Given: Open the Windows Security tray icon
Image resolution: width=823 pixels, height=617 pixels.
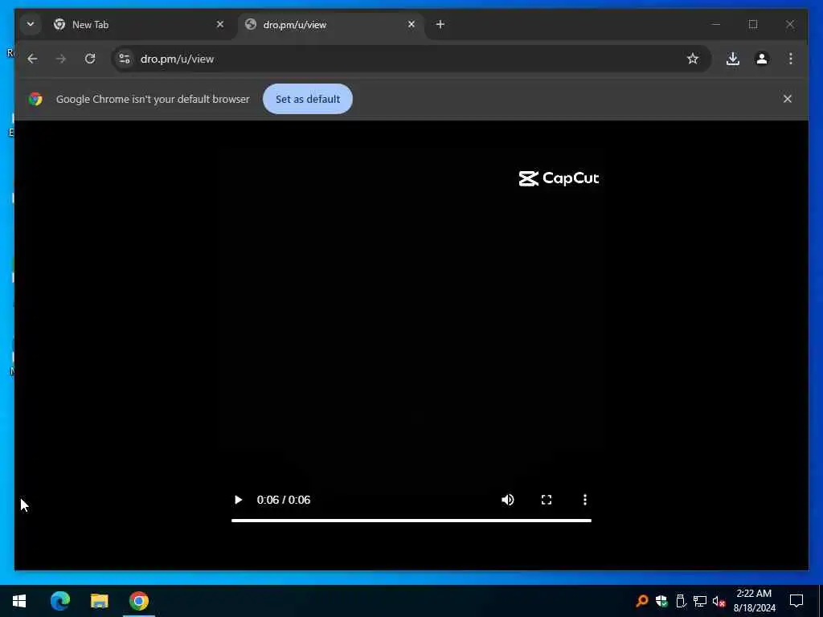Looking at the screenshot, I should pos(661,601).
